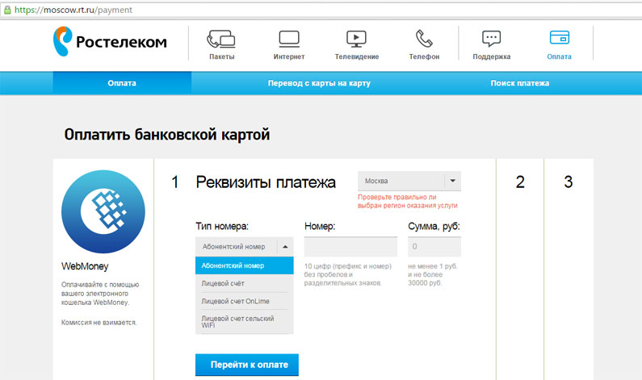
Task: Expand the Москва region dropdown
Action: (x=452, y=181)
